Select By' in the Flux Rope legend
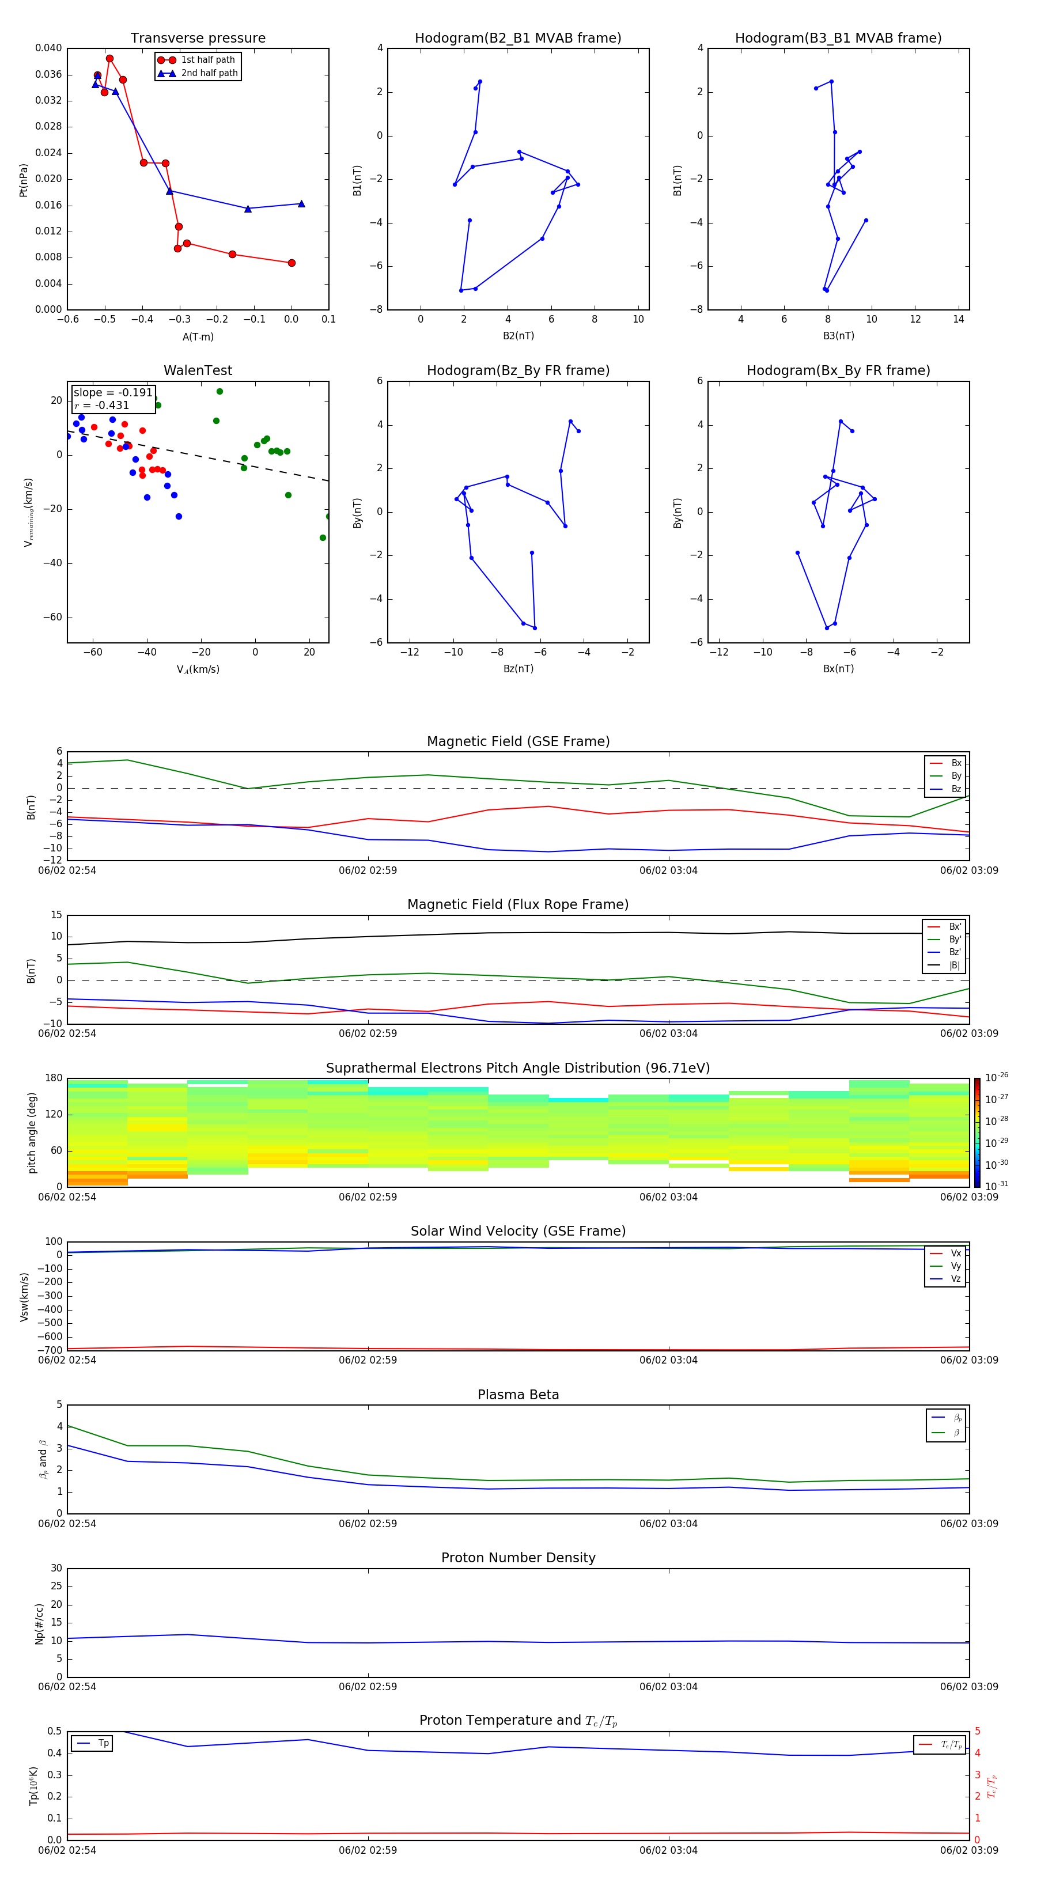Screen dimensions: 1037x1901 coord(945,940)
